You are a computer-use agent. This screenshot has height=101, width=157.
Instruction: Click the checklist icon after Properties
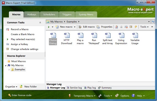pos(116,27)
